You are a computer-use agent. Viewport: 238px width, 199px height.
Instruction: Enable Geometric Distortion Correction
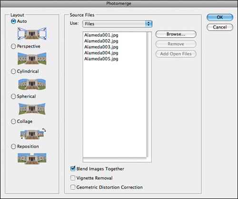pos(73,187)
